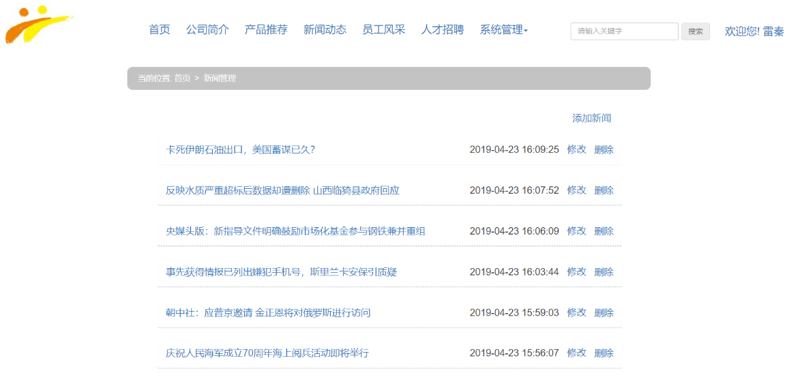Visit the 人才招聘 page
The width and height of the screenshot is (796, 384).
(443, 30)
